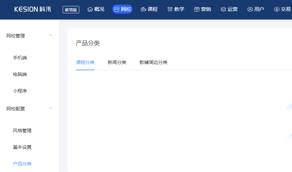Click the layers icon beside 运营
Image resolution: width=292 pixels, height=172 pixels.
click(223, 9)
